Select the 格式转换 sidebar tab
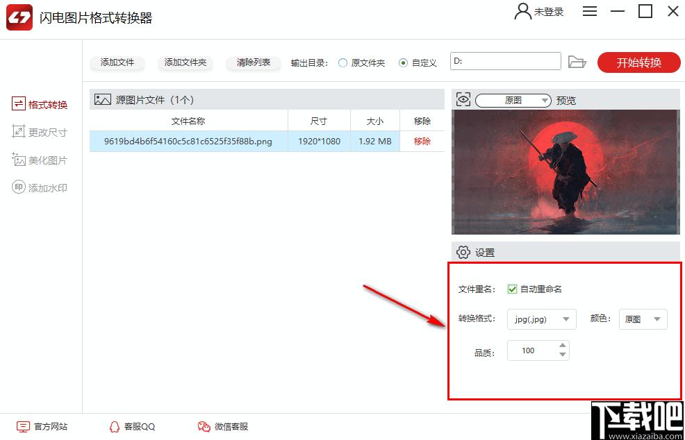This screenshot has width=685, height=440. pyautogui.click(x=40, y=104)
